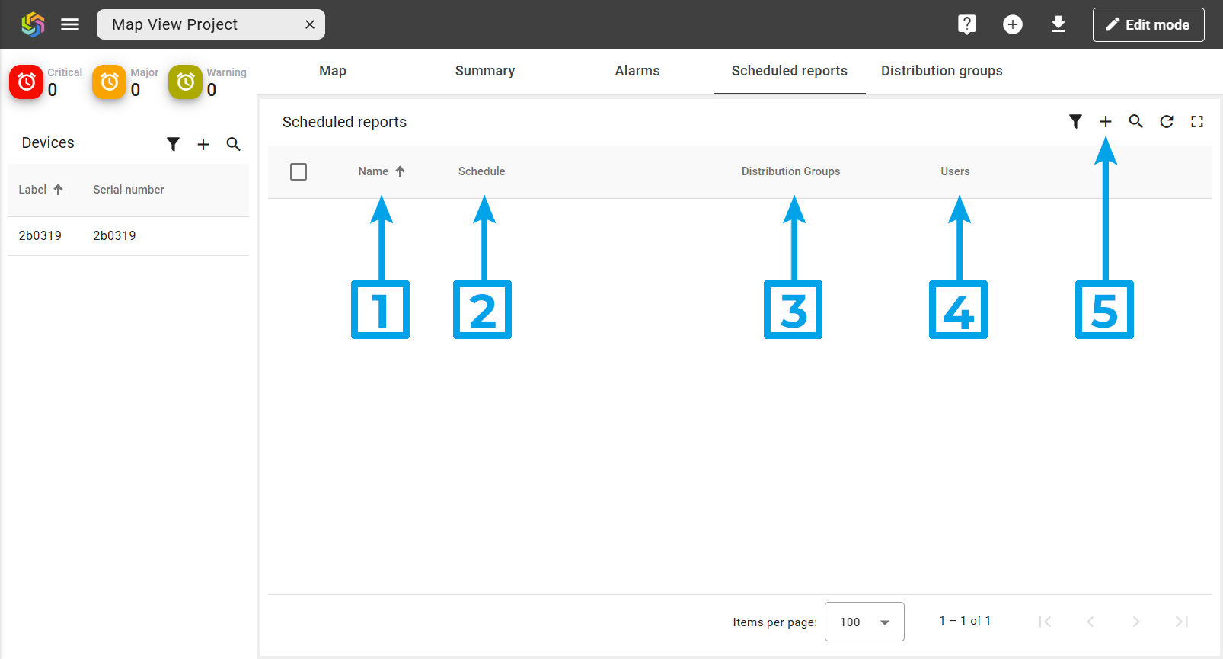Open the hamburger main menu

[x=70, y=24]
